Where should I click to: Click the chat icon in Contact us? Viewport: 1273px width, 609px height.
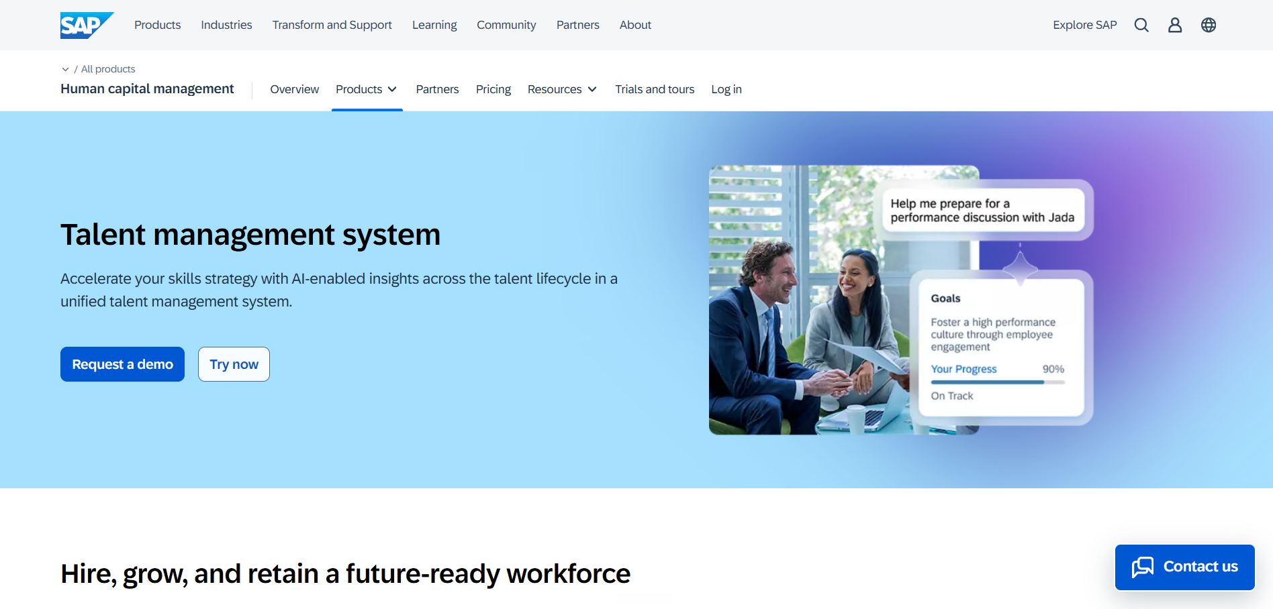pos(1142,567)
